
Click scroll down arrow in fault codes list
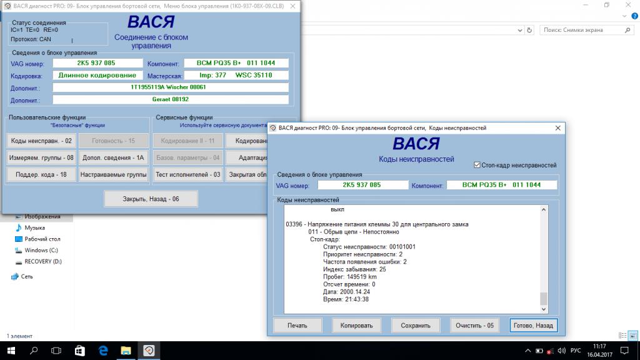544,309
